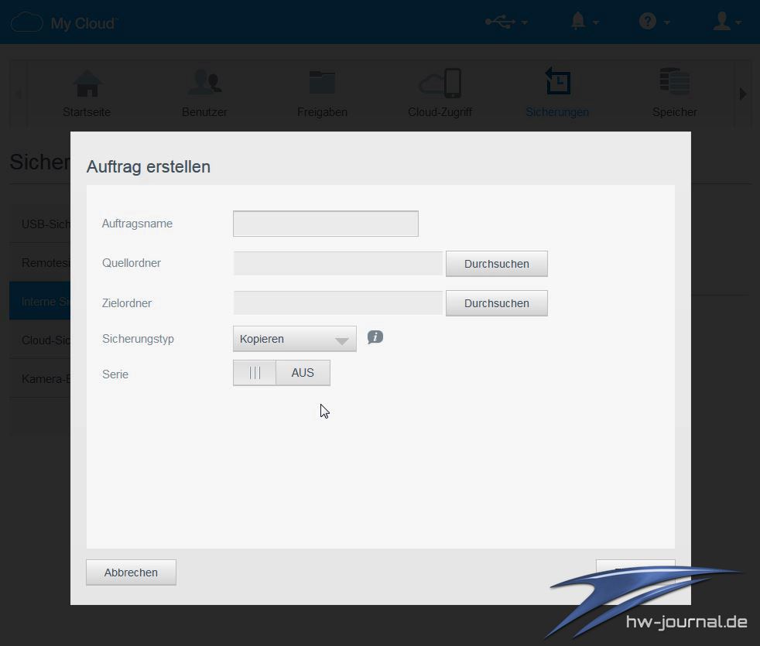Switch to the Speicher tab
This screenshot has height=646, width=760.
(675, 93)
